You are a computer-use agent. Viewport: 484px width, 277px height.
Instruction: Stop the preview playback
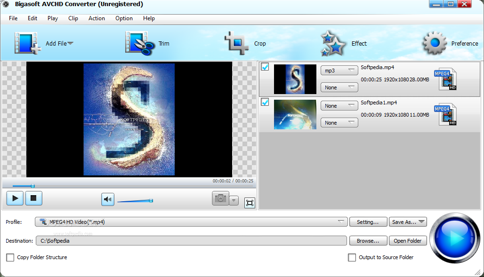pyautogui.click(x=33, y=198)
